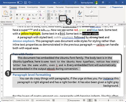This screenshot has height=102, width=126.
Task: Switch to the Рассылки tab
Action: 60,7
